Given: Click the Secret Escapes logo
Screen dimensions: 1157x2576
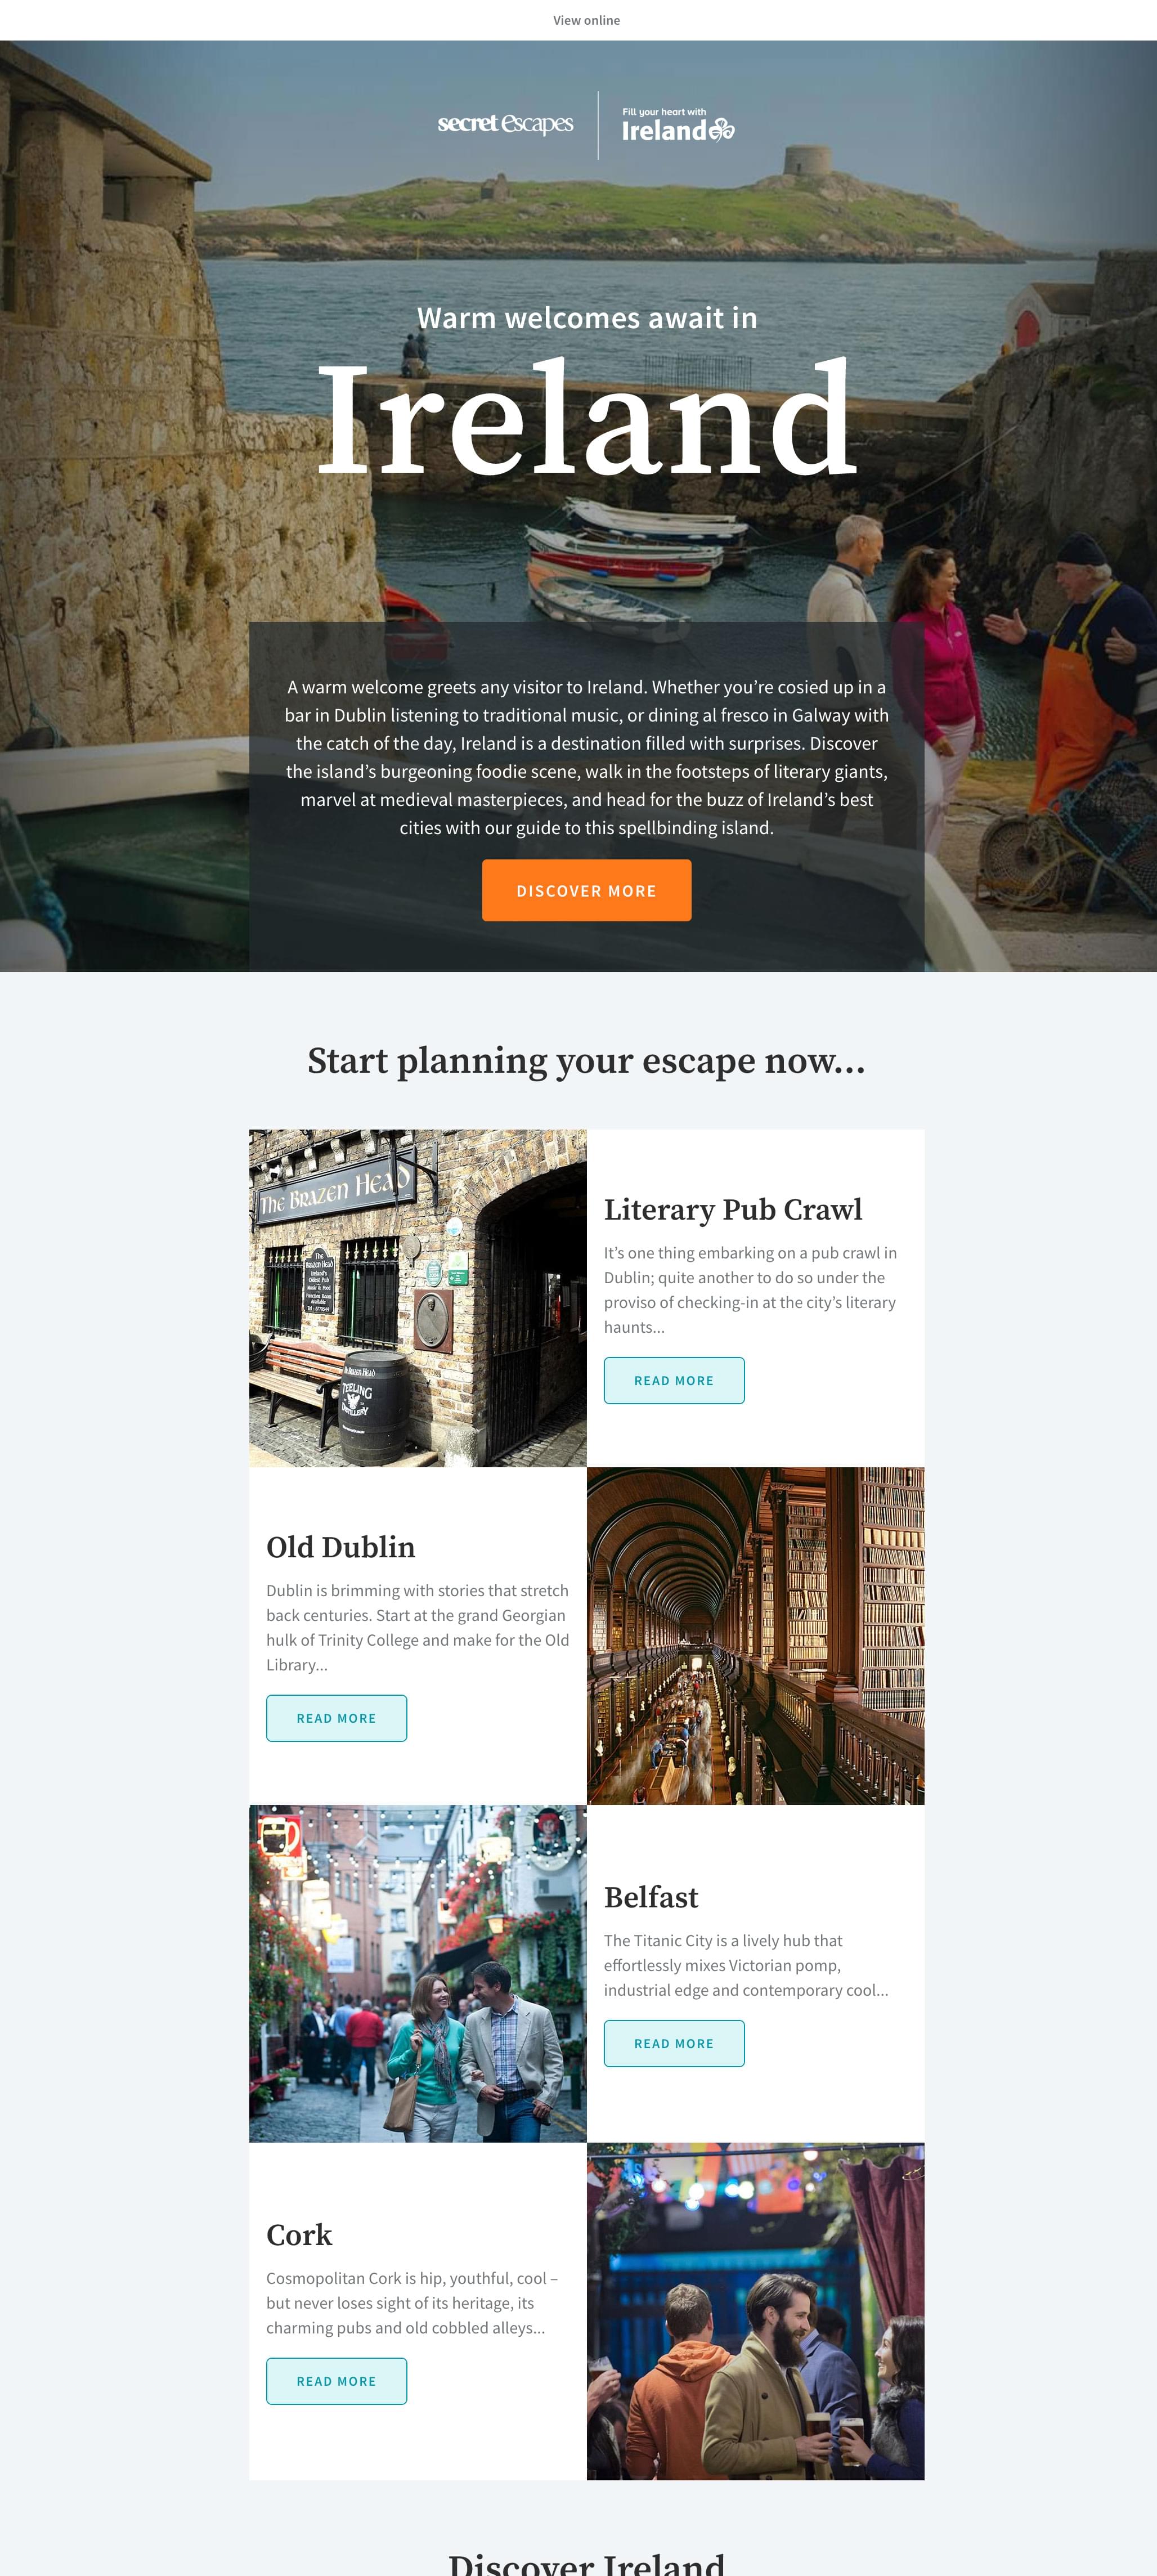Looking at the screenshot, I should click(x=505, y=124).
